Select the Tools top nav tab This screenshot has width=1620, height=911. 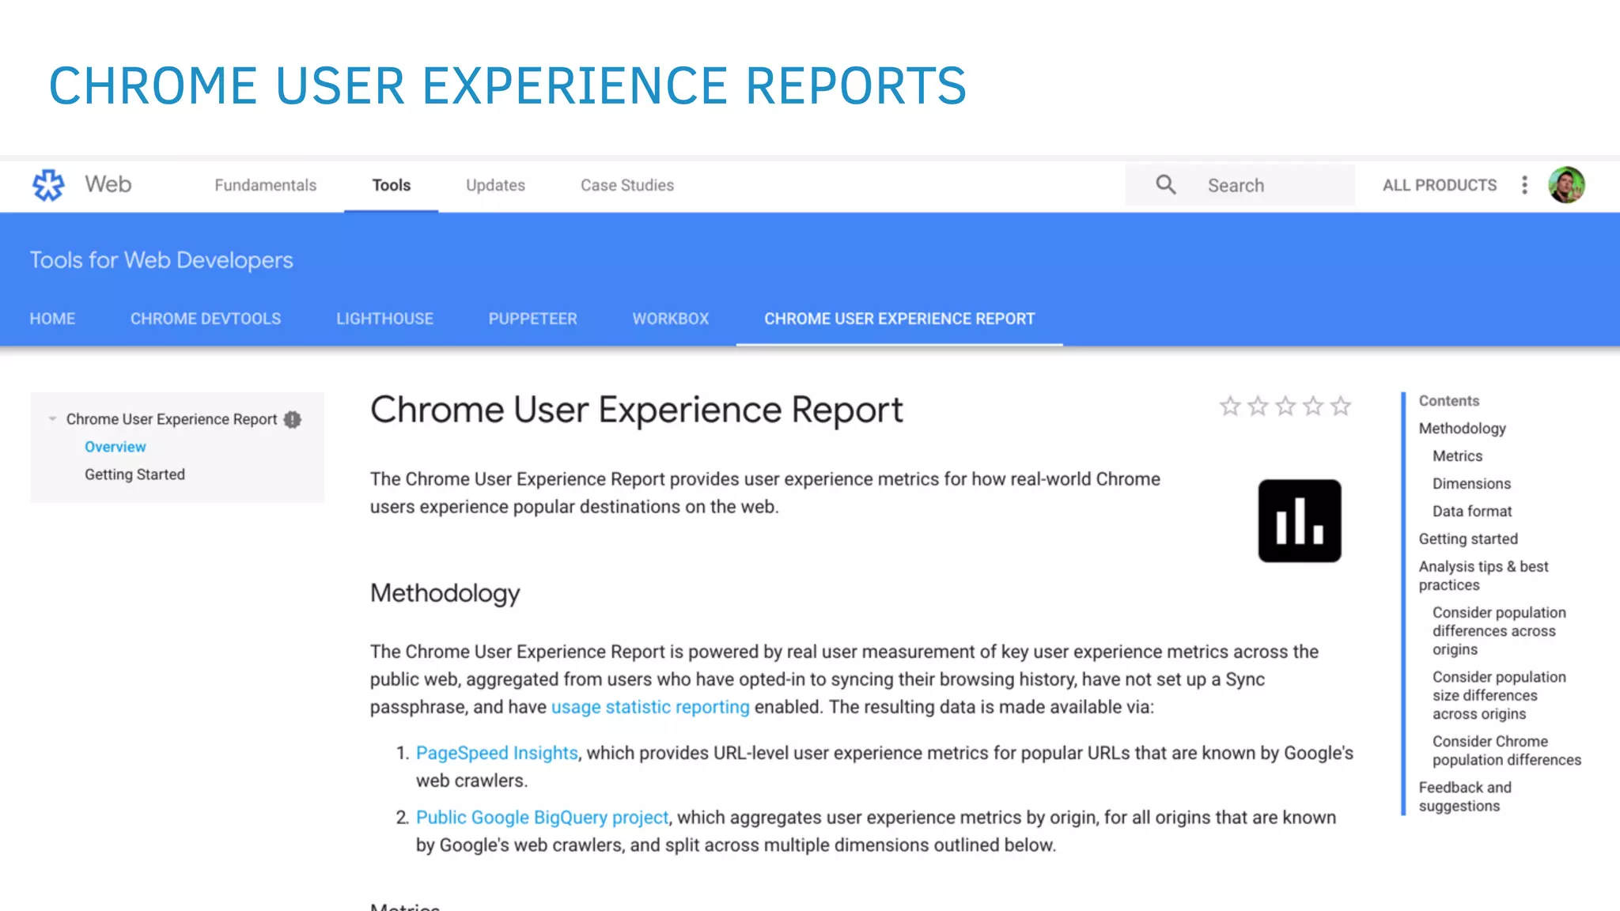click(392, 185)
